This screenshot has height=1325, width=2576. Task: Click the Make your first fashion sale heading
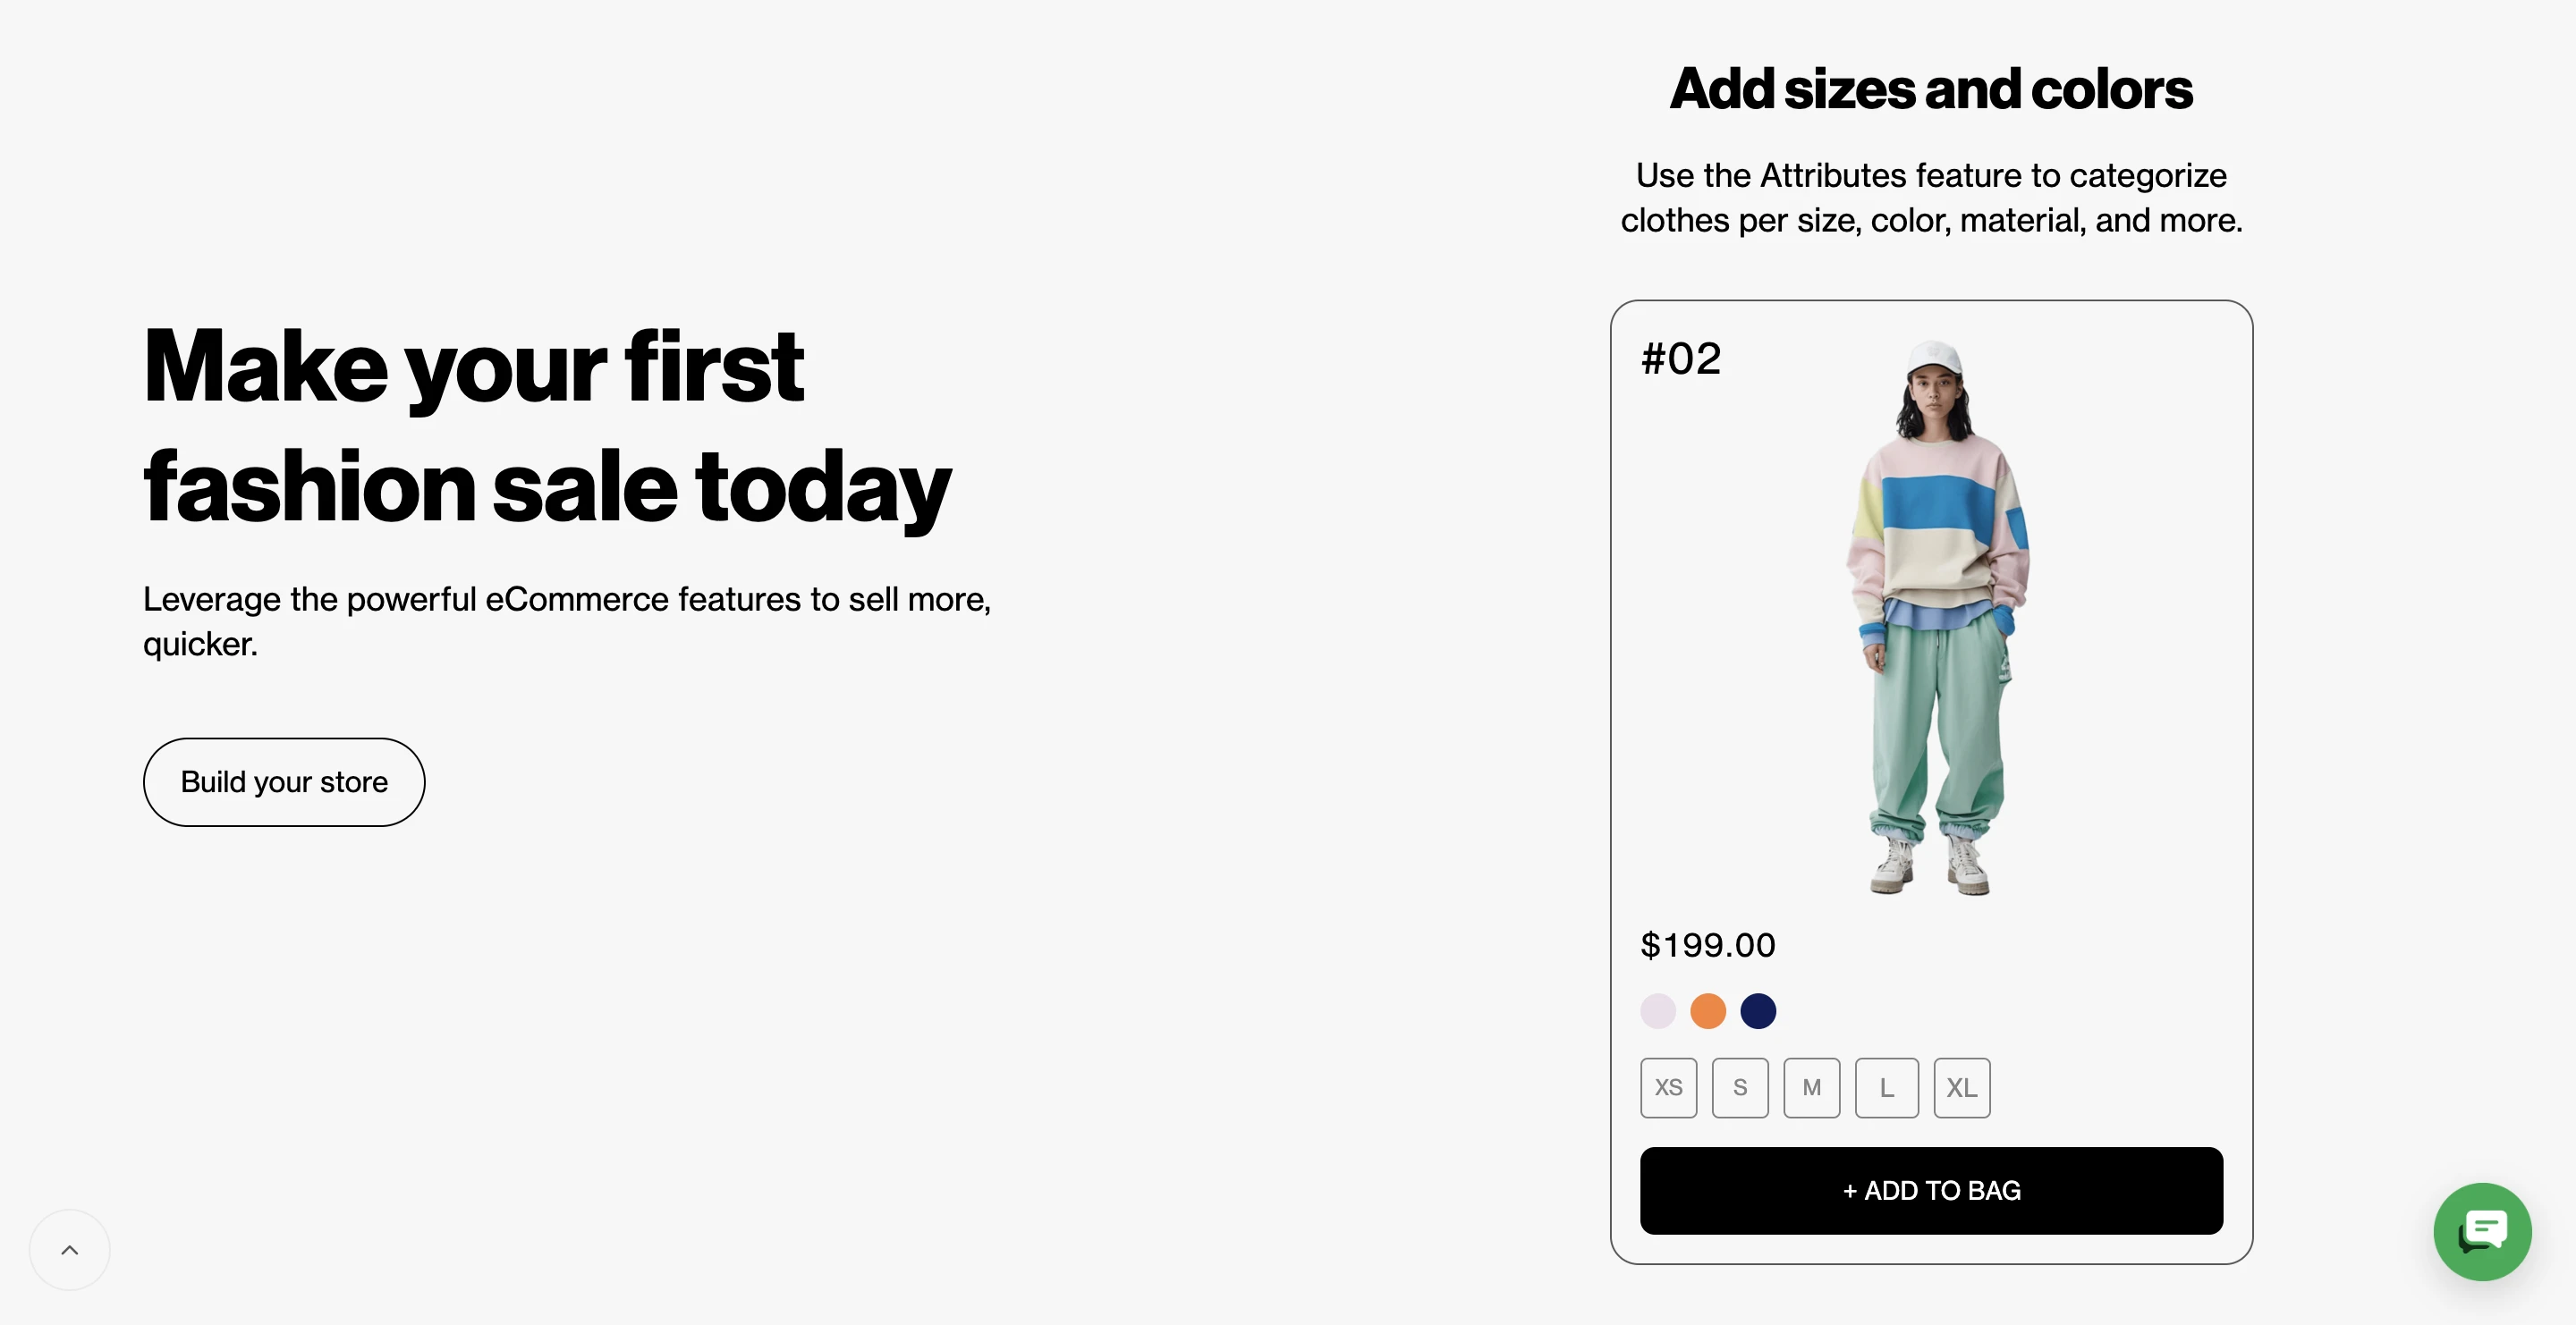pos(547,426)
